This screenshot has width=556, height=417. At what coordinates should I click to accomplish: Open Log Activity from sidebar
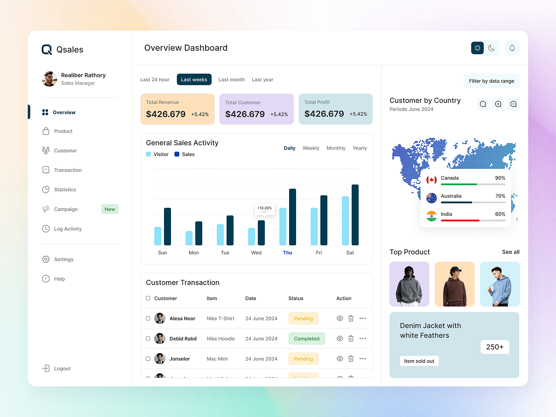pyautogui.click(x=68, y=229)
